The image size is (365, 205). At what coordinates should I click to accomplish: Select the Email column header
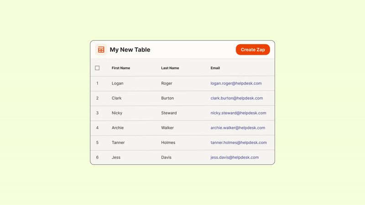pyautogui.click(x=215, y=68)
